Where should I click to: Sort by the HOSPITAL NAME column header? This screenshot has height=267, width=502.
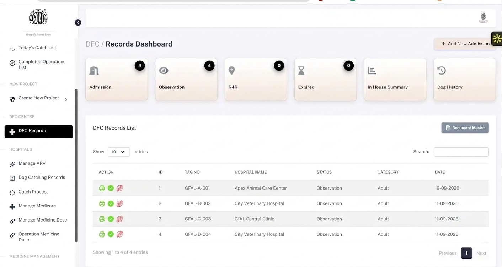[251, 172]
